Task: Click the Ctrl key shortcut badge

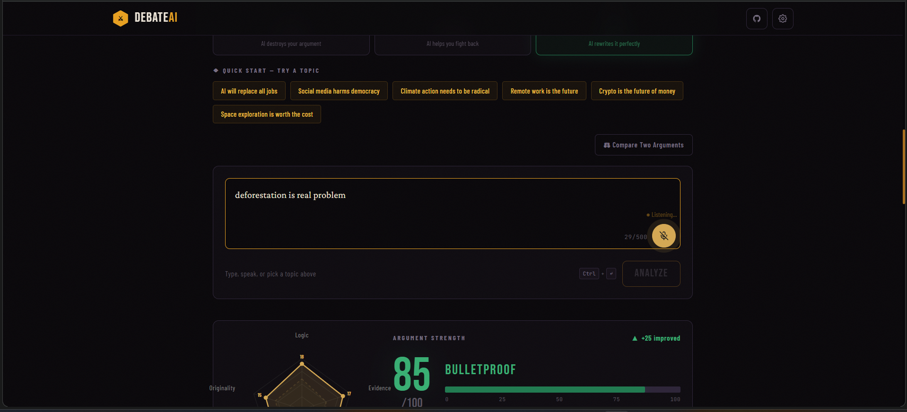Action: point(589,274)
